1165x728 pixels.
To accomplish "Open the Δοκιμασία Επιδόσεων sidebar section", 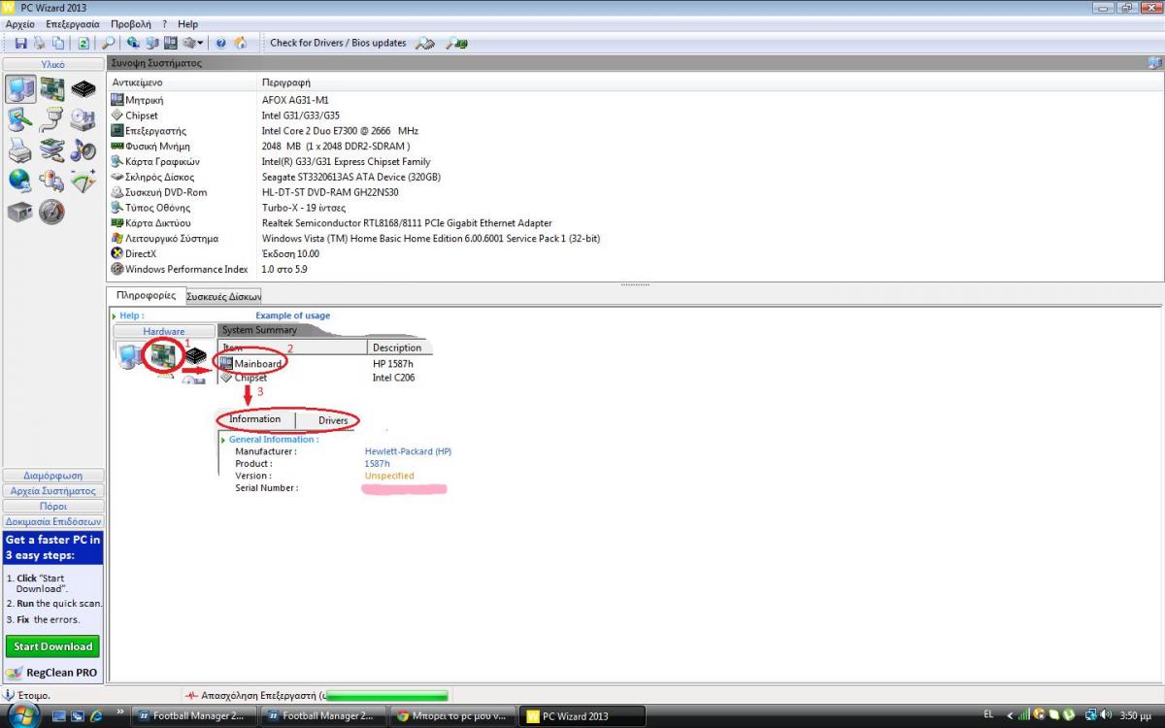I will click(x=53, y=521).
